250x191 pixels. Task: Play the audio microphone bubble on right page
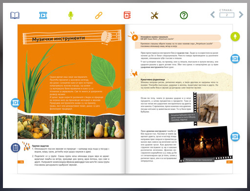coord(235,37)
